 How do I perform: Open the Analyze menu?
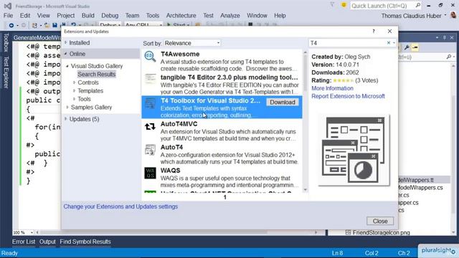pyautogui.click(x=229, y=16)
